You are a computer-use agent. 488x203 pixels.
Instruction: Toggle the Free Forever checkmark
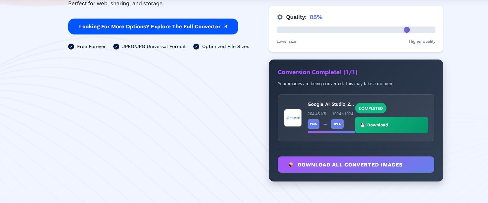coord(71,46)
